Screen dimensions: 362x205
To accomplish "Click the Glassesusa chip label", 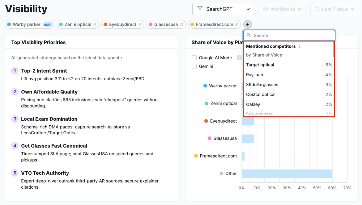I will (x=166, y=24).
